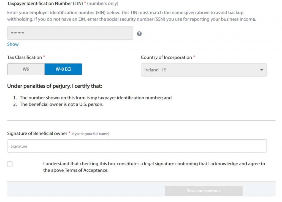Viewport: 282px width, 202px height.
Task: Click the Taxpayer Identification Number label
Action: coord(45,3)
